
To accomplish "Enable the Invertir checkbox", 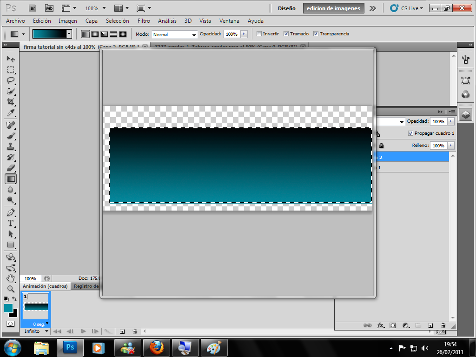I will 259,33.
